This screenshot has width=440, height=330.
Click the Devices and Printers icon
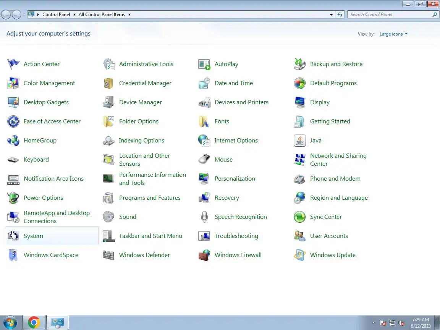(204, 102)
